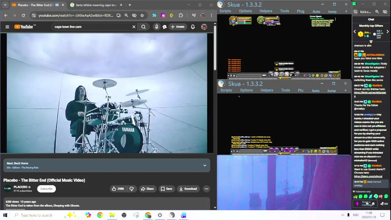Click the crossed-eye icon in the Kick window
This screenshot has width=391, height=220.
385,12
